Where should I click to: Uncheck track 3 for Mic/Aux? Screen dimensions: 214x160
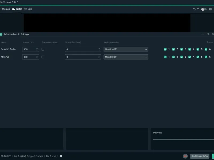[x=182, y=57]
